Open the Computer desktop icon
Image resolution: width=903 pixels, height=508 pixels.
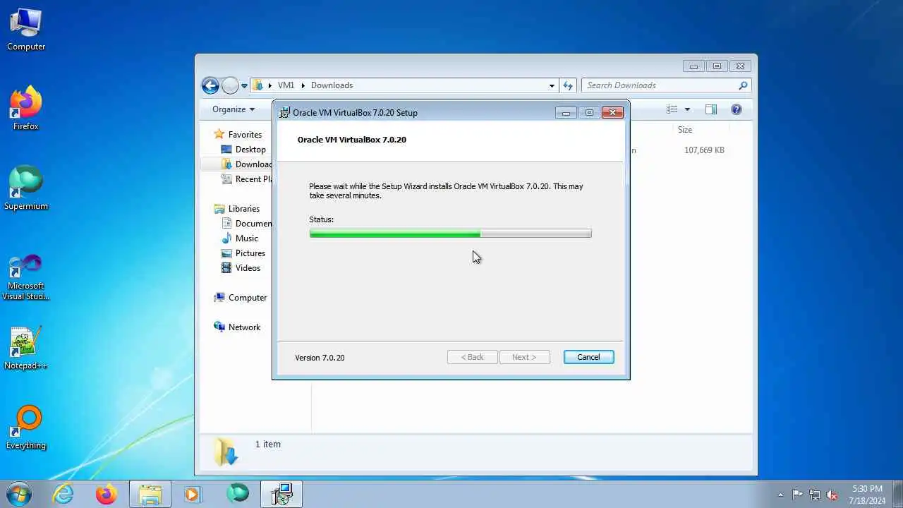pos(26,30)
